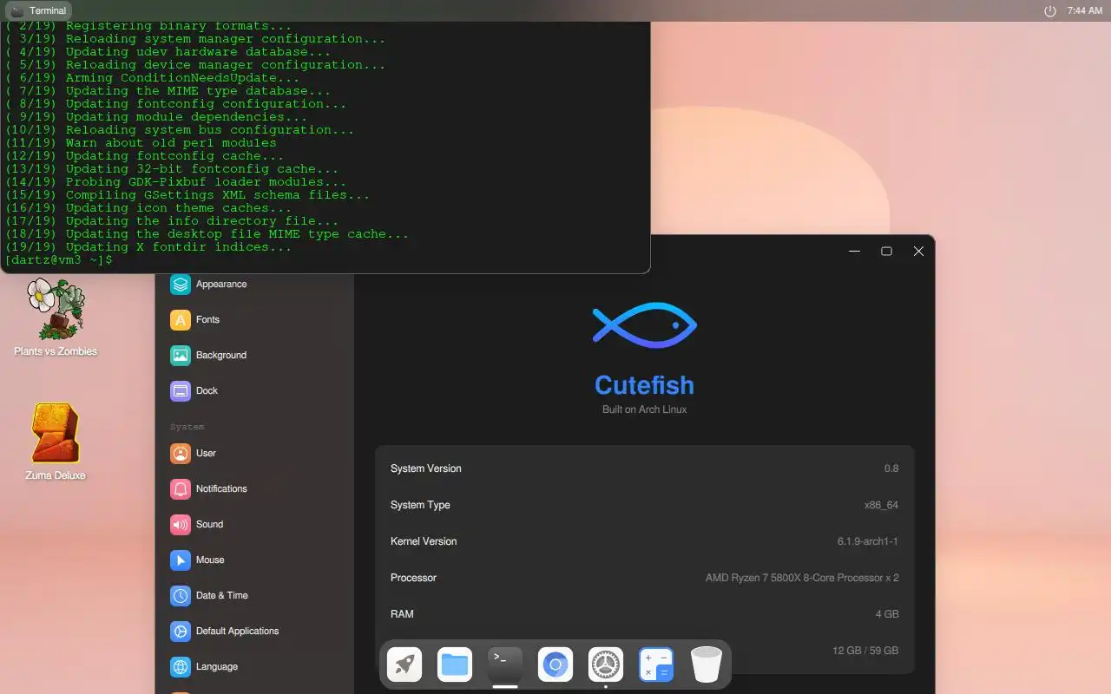Select the Default Applications label
This screenshot has width=1111, height=694.
237,631
